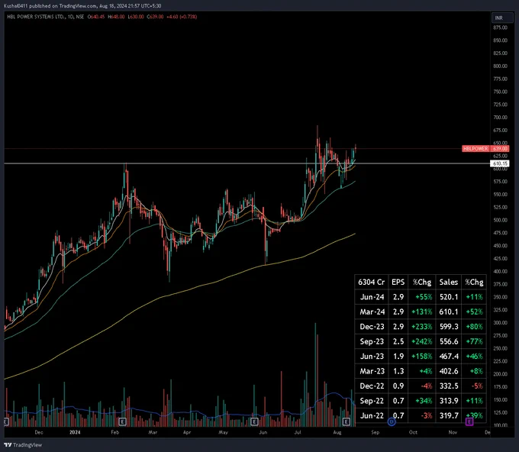Click the TradingView.com published header text
This screenshot has width=519, height=452.
(x=82, y=6)
